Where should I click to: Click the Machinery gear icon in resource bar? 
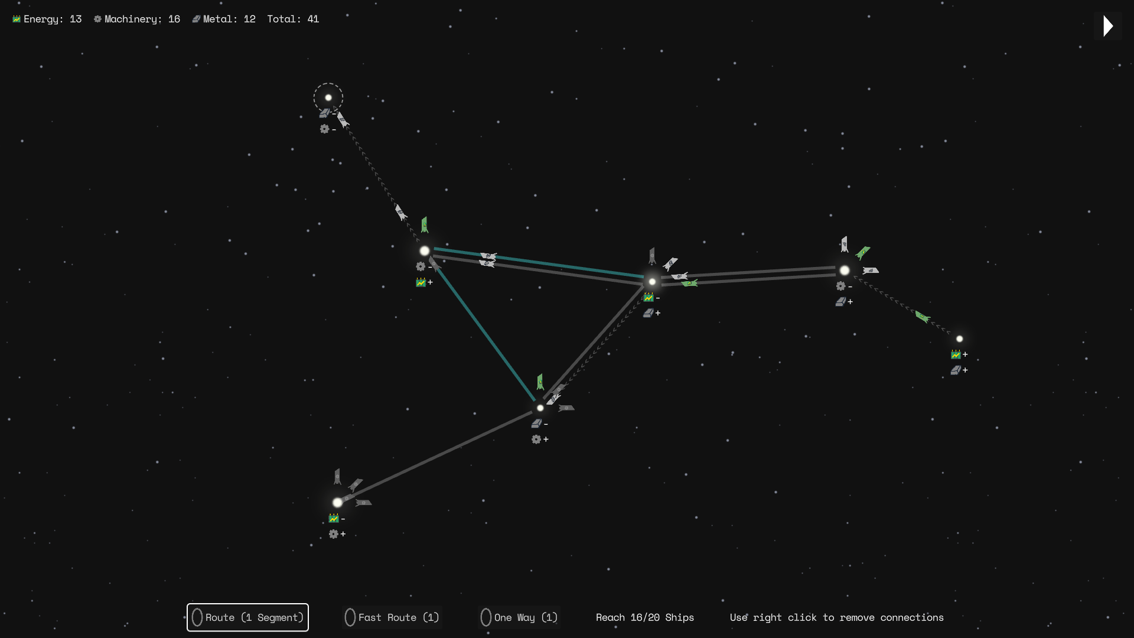click(97, 19)
